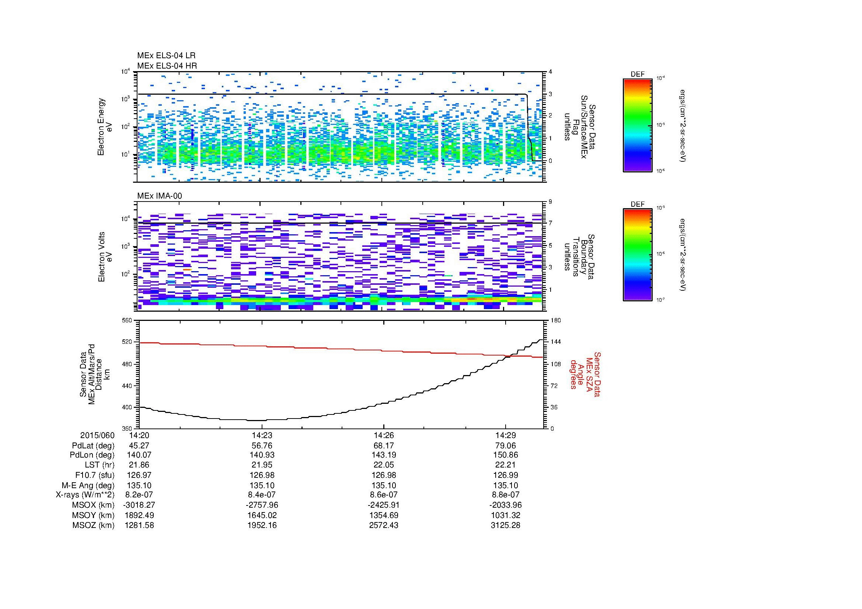Click the 'MSOX (km)' row label
Screen dimensions: 862x609
tap(94, 505)
